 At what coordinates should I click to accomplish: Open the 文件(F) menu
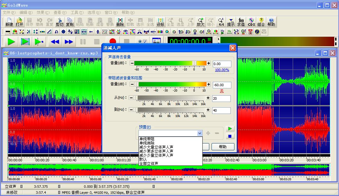pyautogui.click(x=9, y=13)
